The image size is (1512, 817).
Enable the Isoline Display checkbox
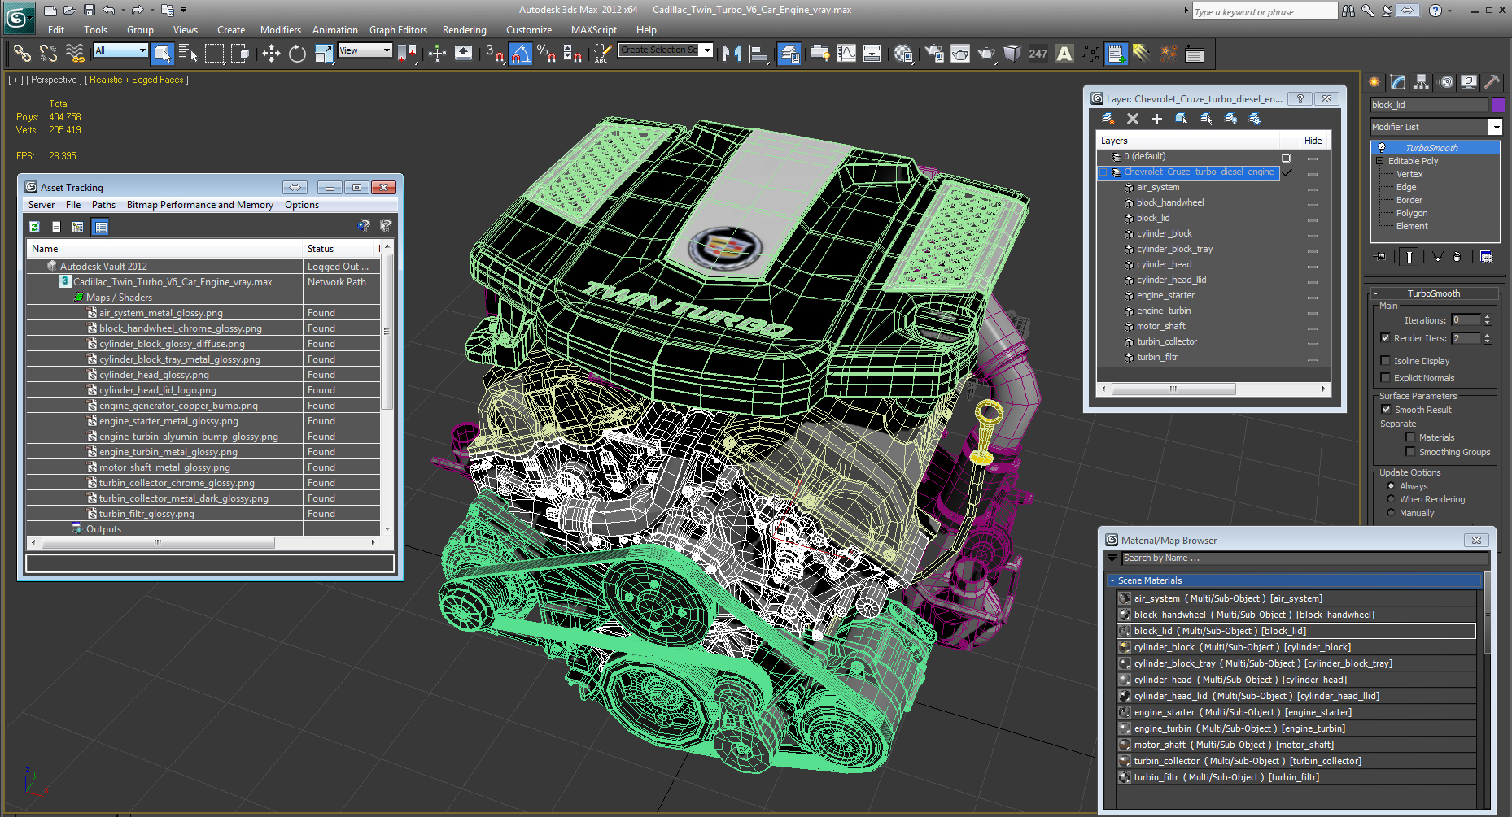point(1385,361)
